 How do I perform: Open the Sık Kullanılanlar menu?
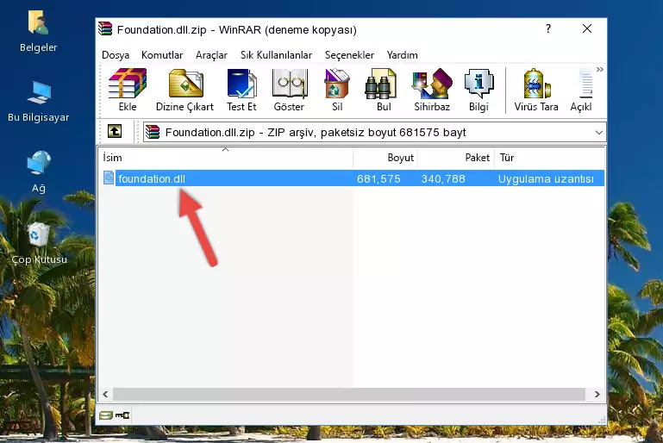tap(276, 55)
